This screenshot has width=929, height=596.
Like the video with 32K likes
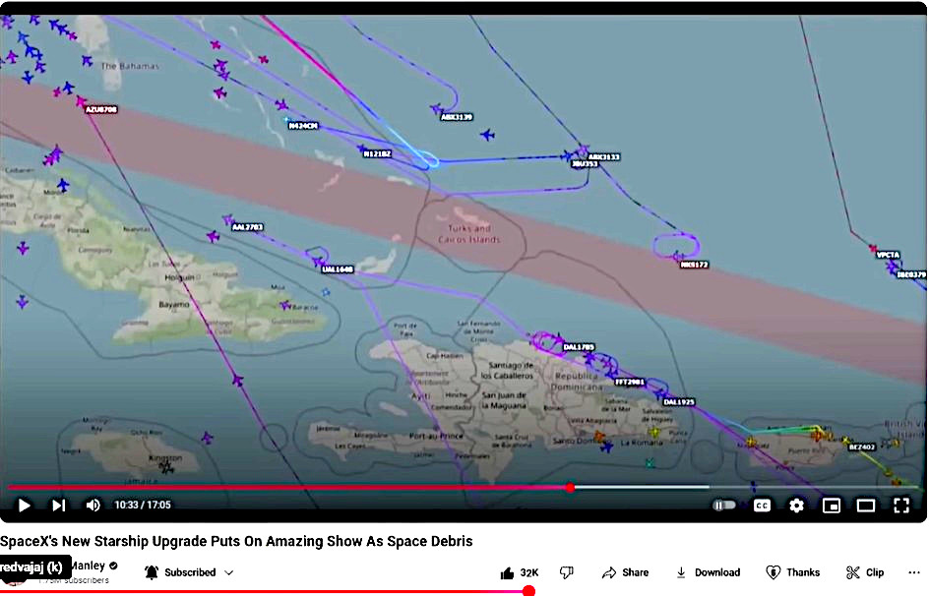[520, 573]
